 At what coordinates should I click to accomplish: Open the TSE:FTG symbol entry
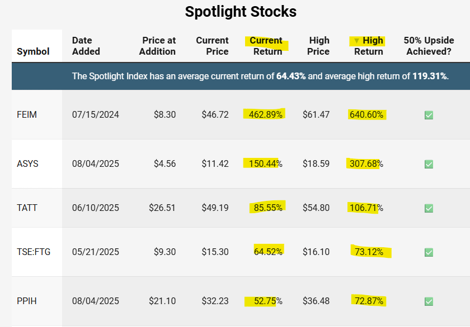(34, 252)
